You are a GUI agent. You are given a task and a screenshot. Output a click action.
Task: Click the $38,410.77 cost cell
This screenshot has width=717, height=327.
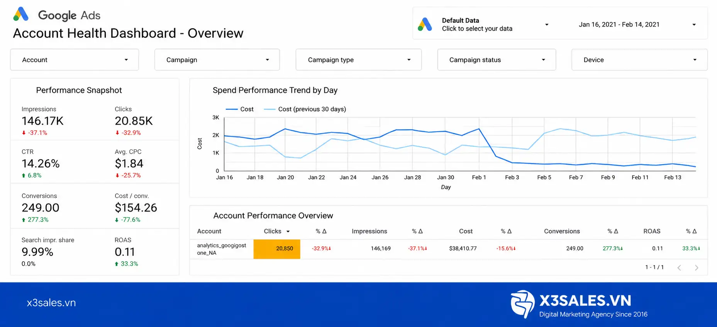coord(463,249)
